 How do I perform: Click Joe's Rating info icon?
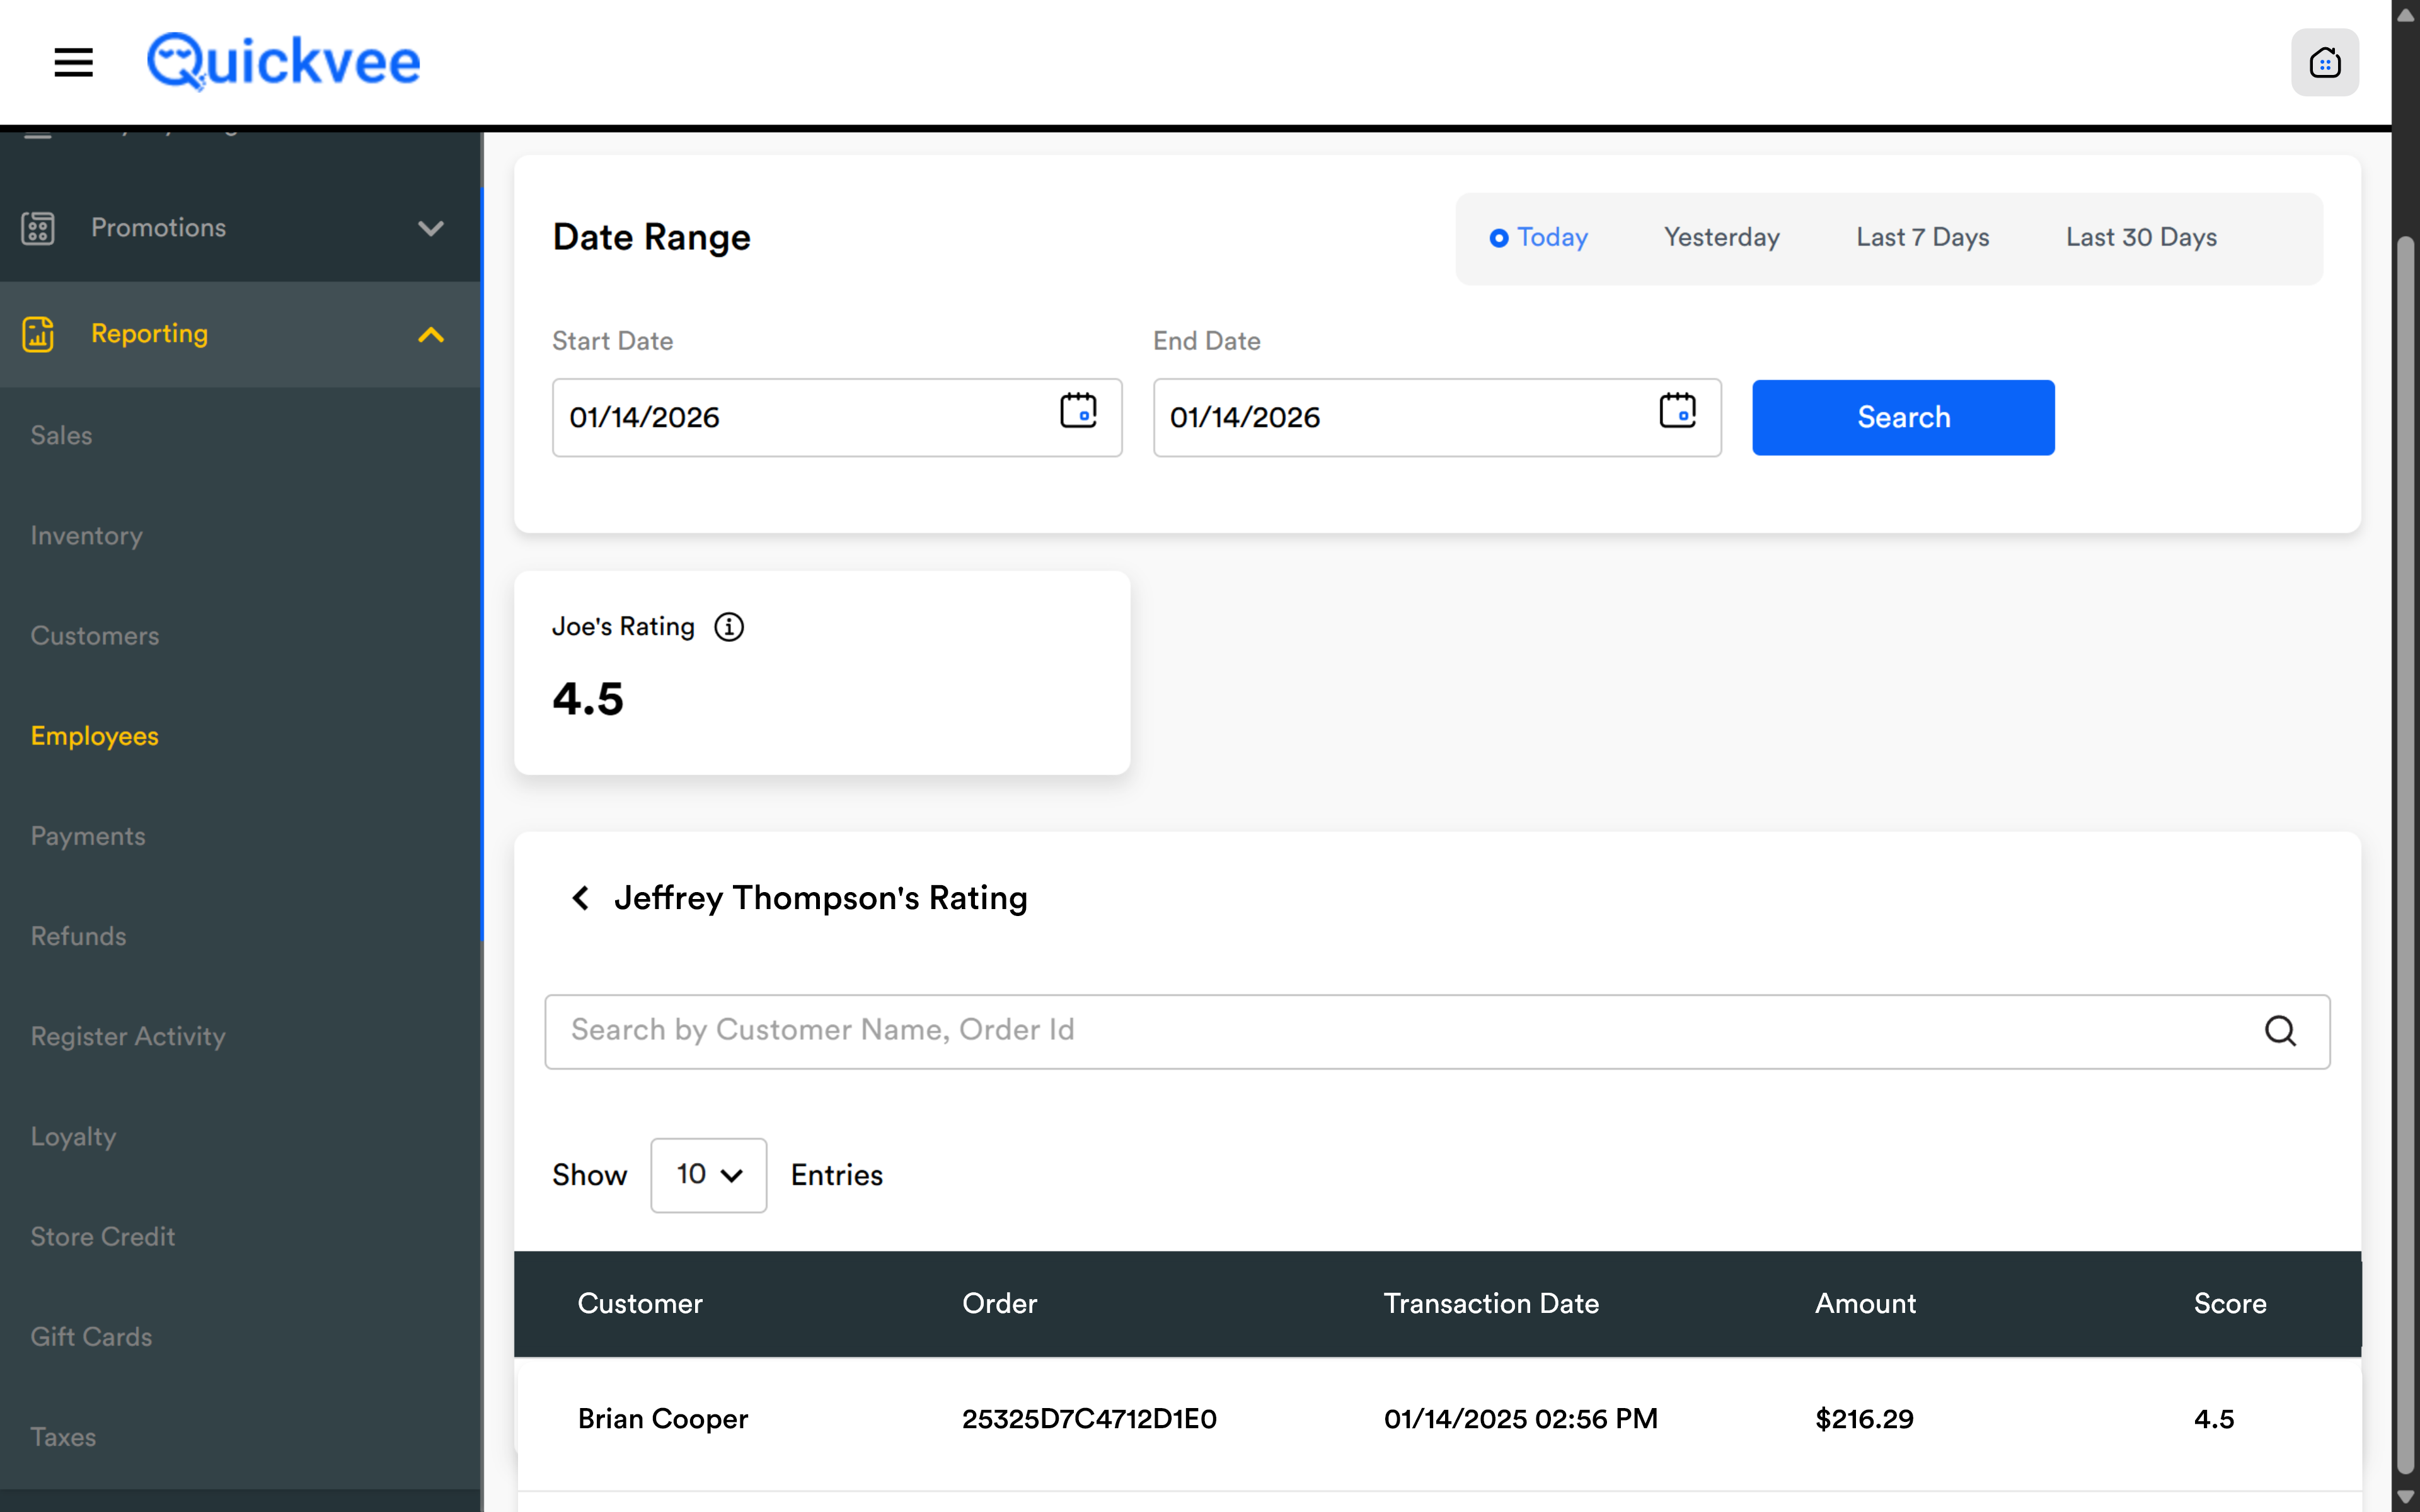(x=729, y=627)
